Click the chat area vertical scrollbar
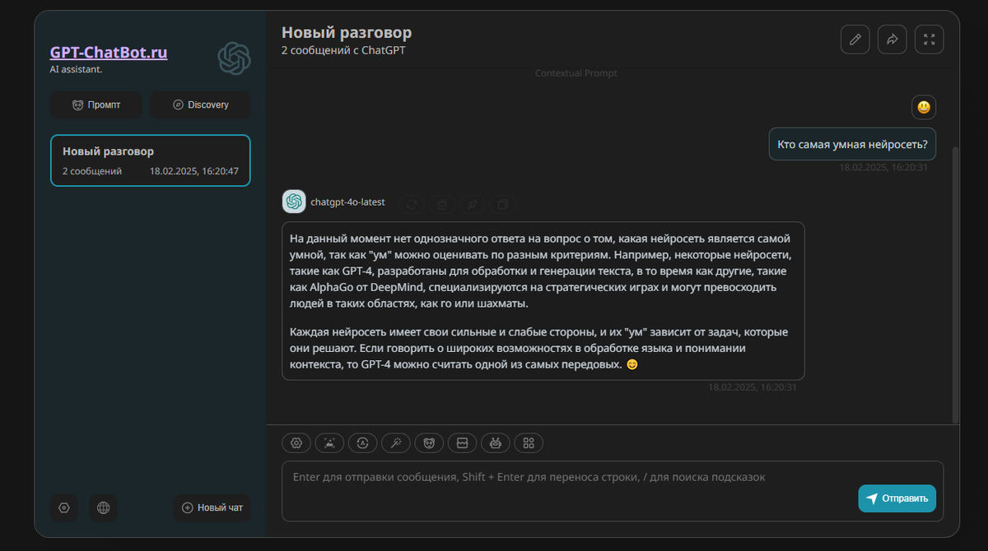988x551 pixels. point(955,284)
